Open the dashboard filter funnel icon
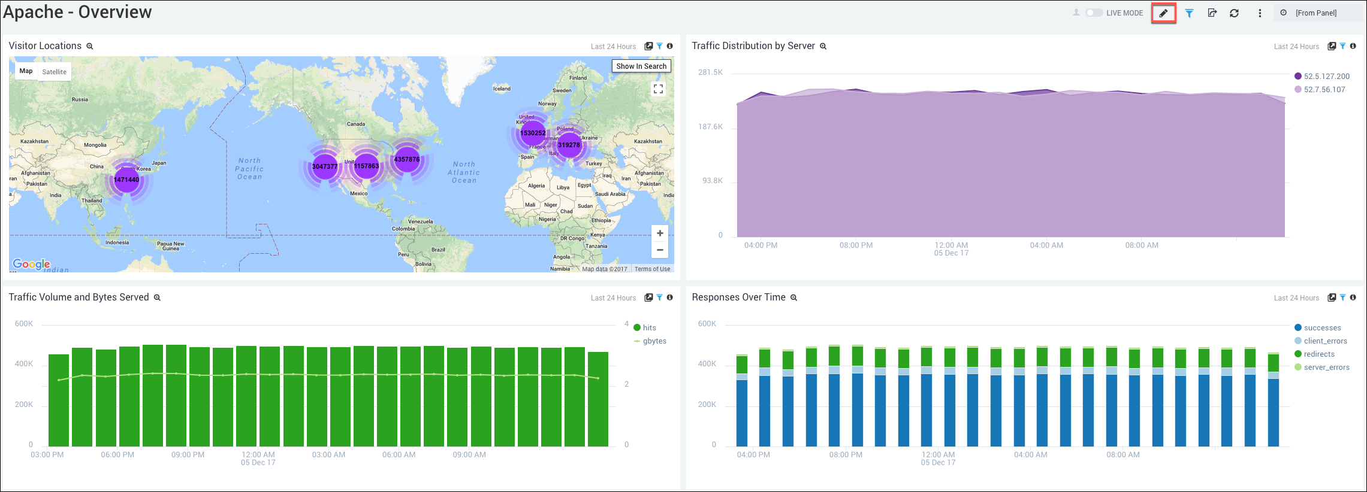This screenshot has height=492, width=1367. coord(1189,13)
